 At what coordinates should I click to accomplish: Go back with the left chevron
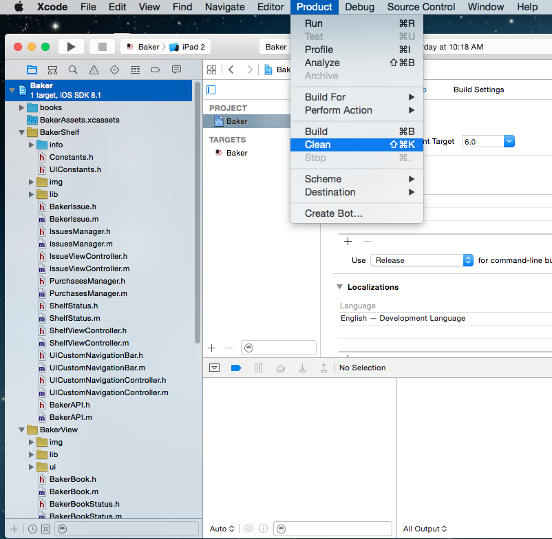(x=231, y=70)
